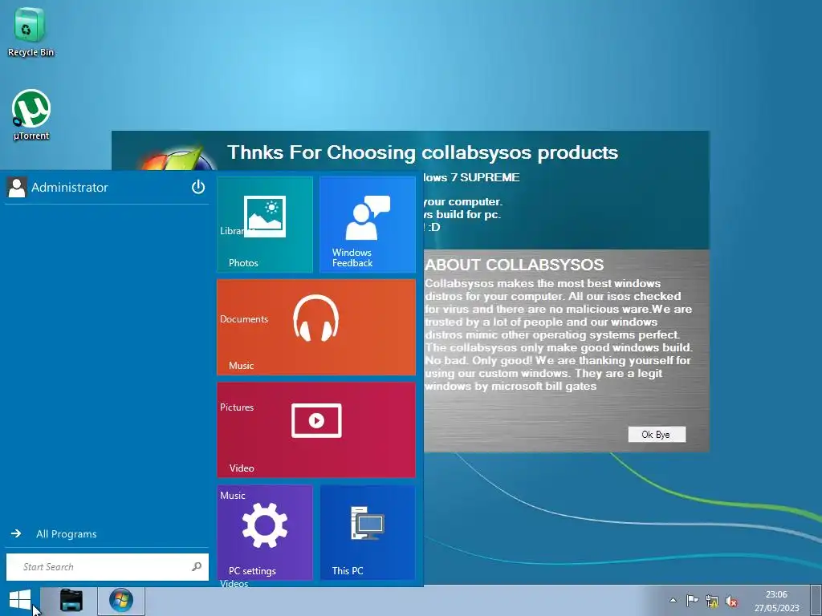
Task: Open the printer icon on taskbar
Action: pyautogui.click(x=71, y=600)
